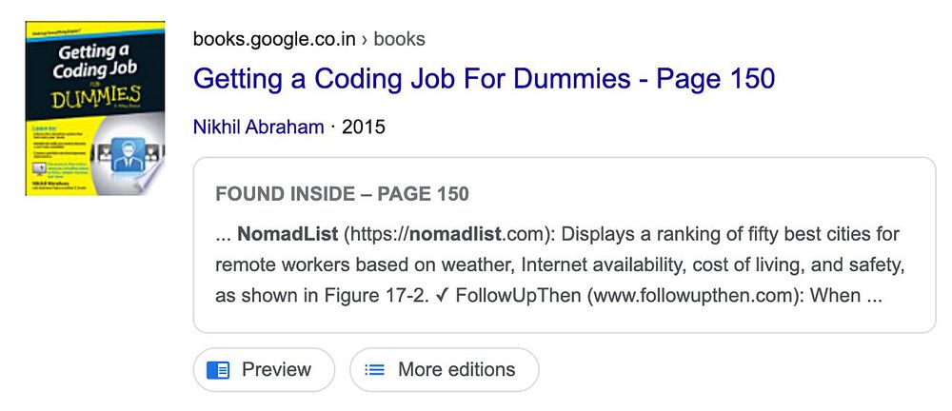Image resolution: width=952 pixels, height=411 pixels.
Task: Open the More editions button
Action: tap(445, 370)
